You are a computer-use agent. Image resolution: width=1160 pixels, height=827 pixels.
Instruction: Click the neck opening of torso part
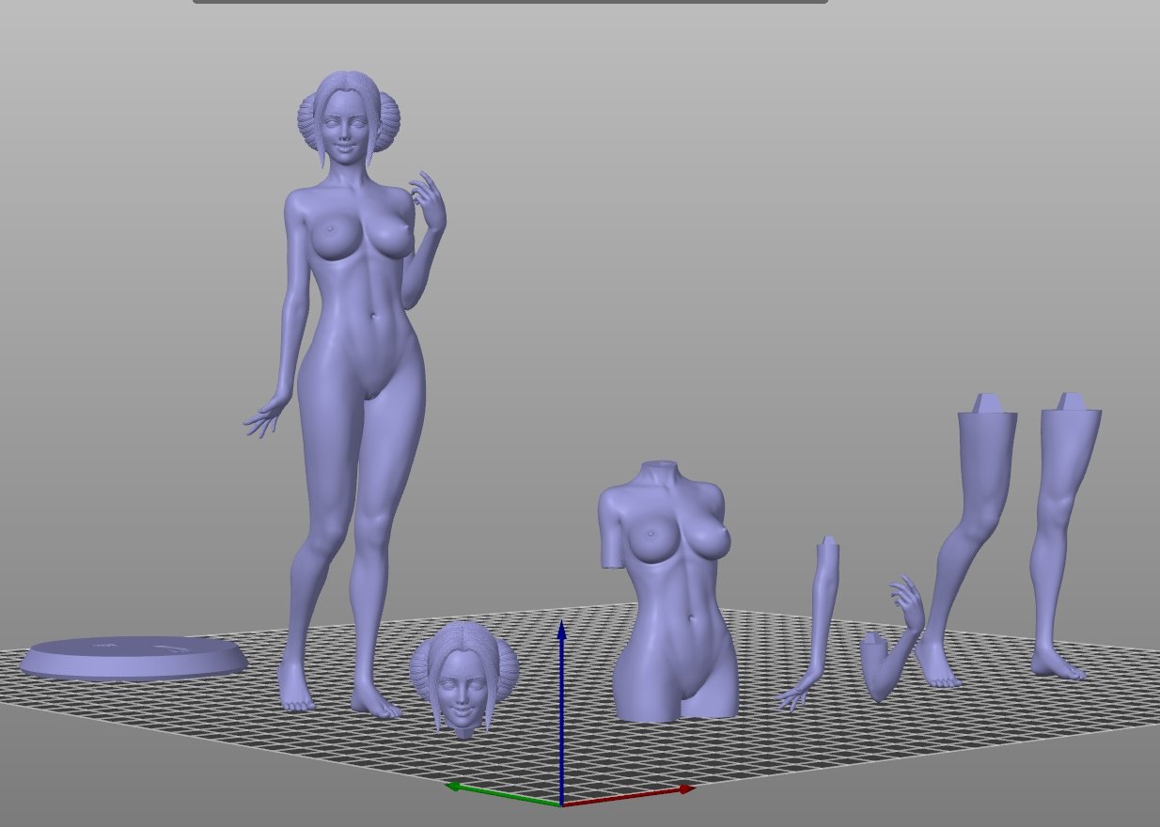[x=658, y=467]
